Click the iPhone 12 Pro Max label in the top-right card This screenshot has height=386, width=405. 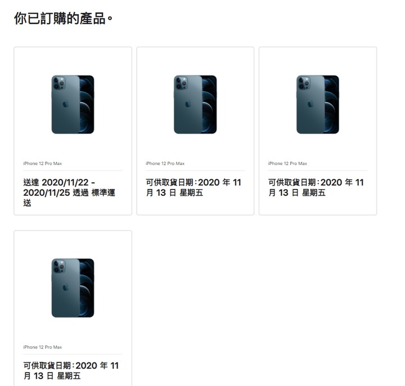coord(287,163)
